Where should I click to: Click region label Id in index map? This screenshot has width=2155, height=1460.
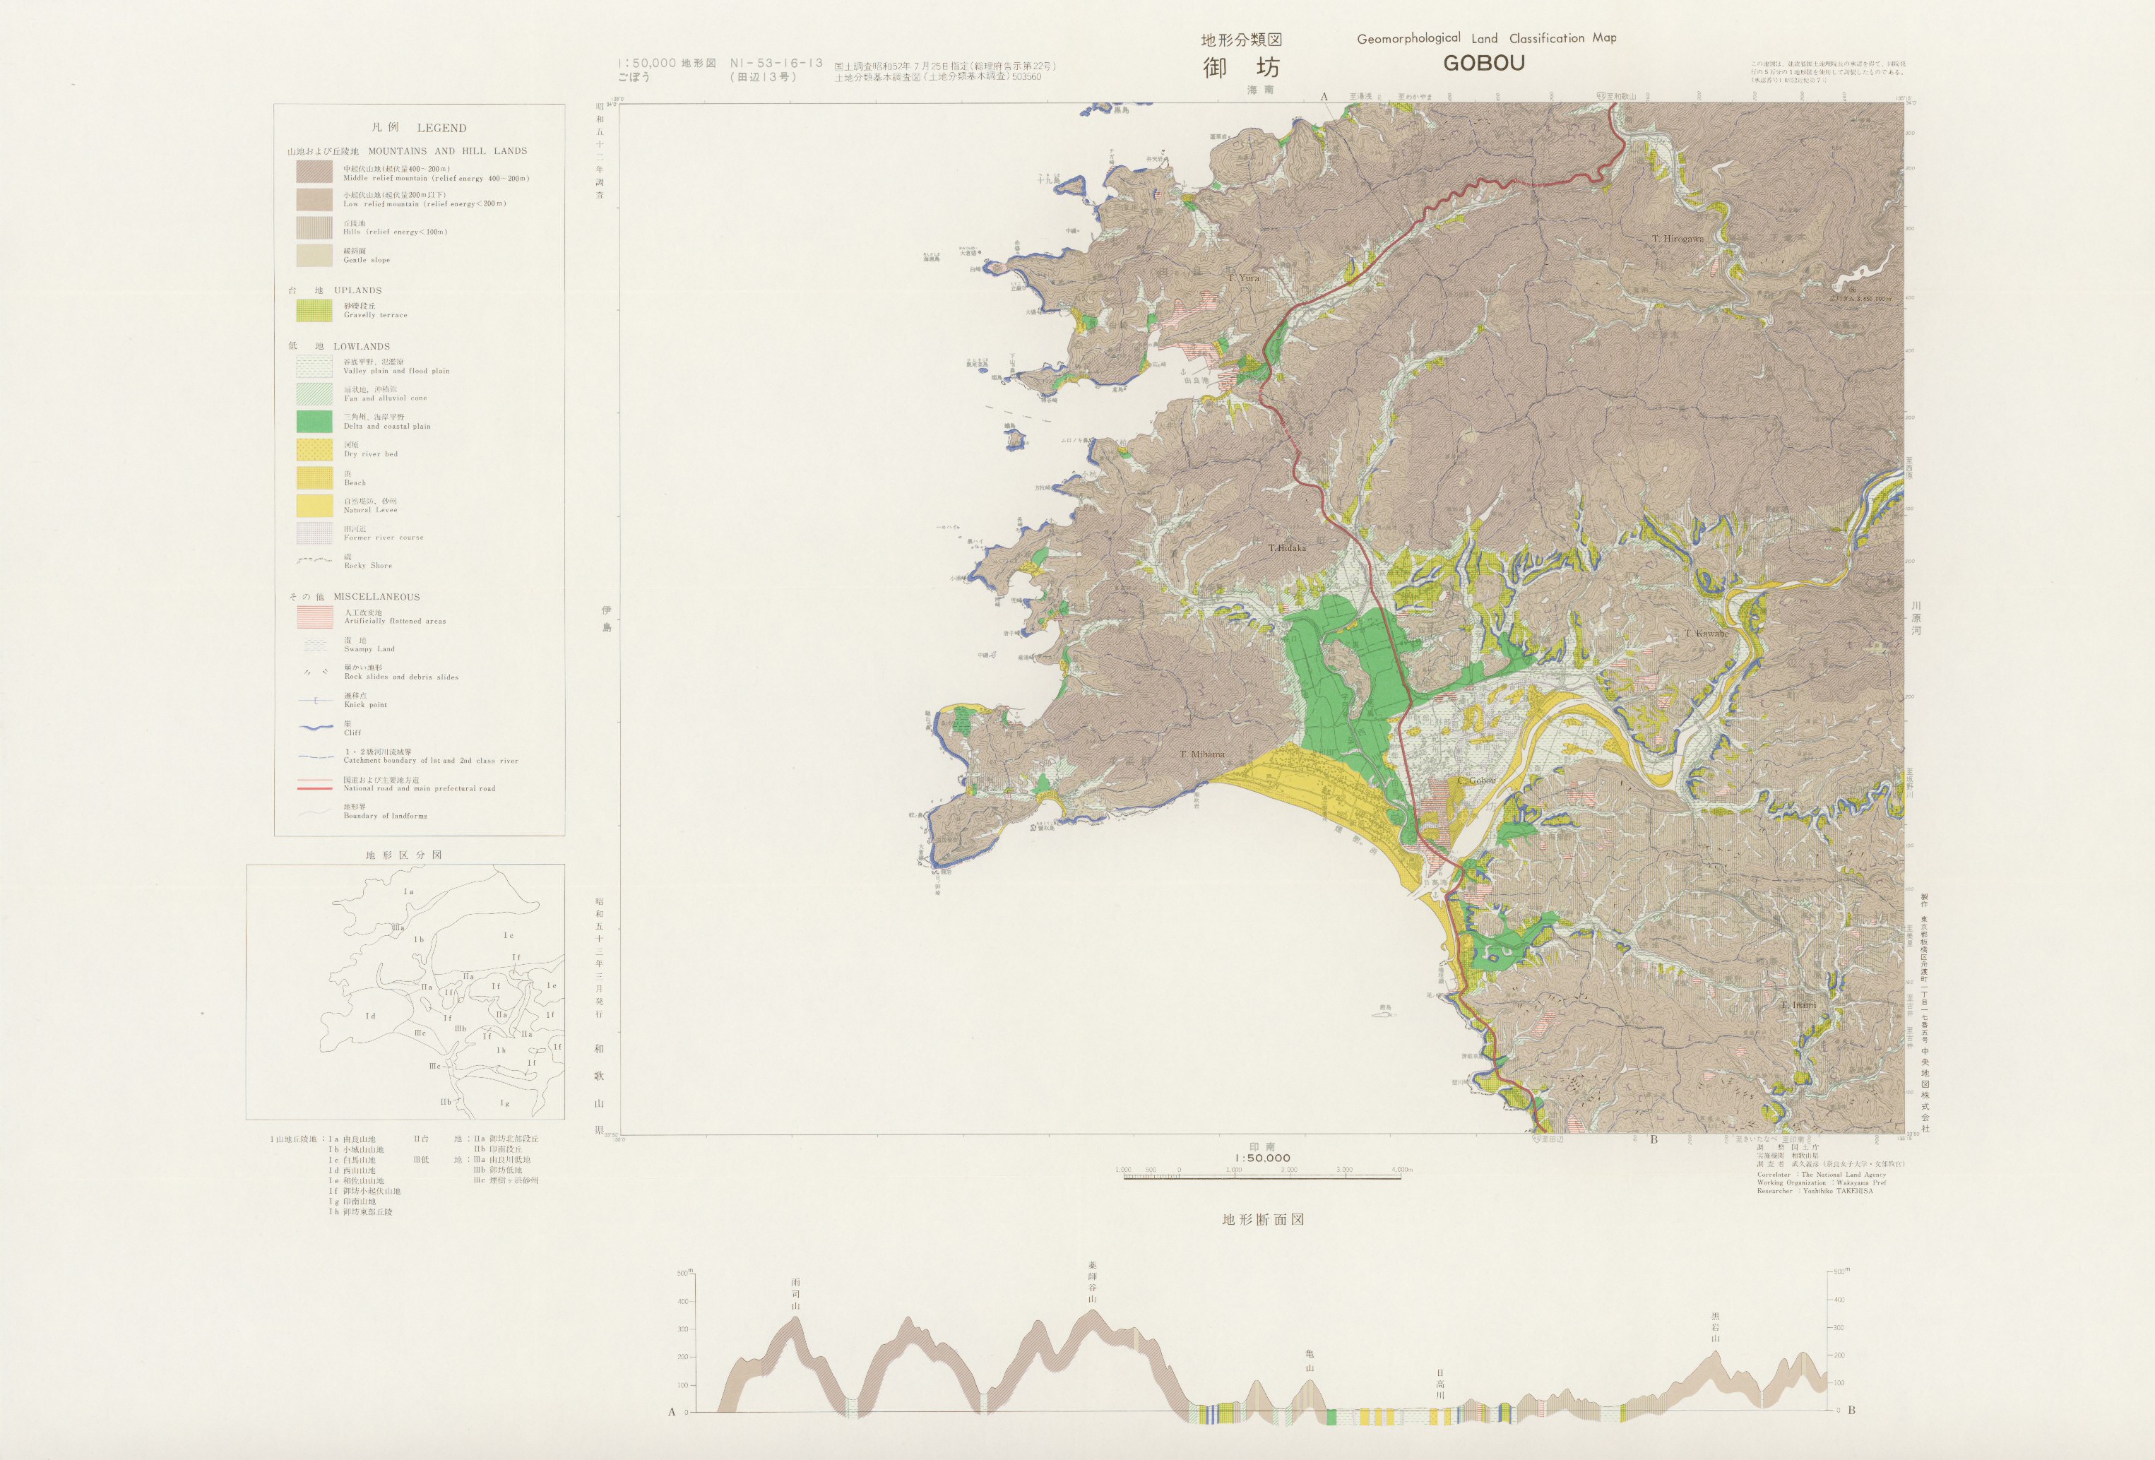click(370, 1016)
